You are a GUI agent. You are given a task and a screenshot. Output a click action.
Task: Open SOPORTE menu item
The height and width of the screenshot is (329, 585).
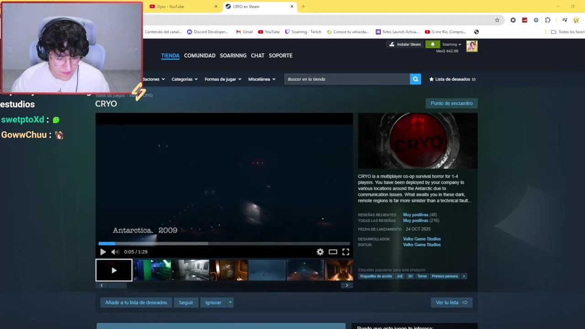pos(281,56)
